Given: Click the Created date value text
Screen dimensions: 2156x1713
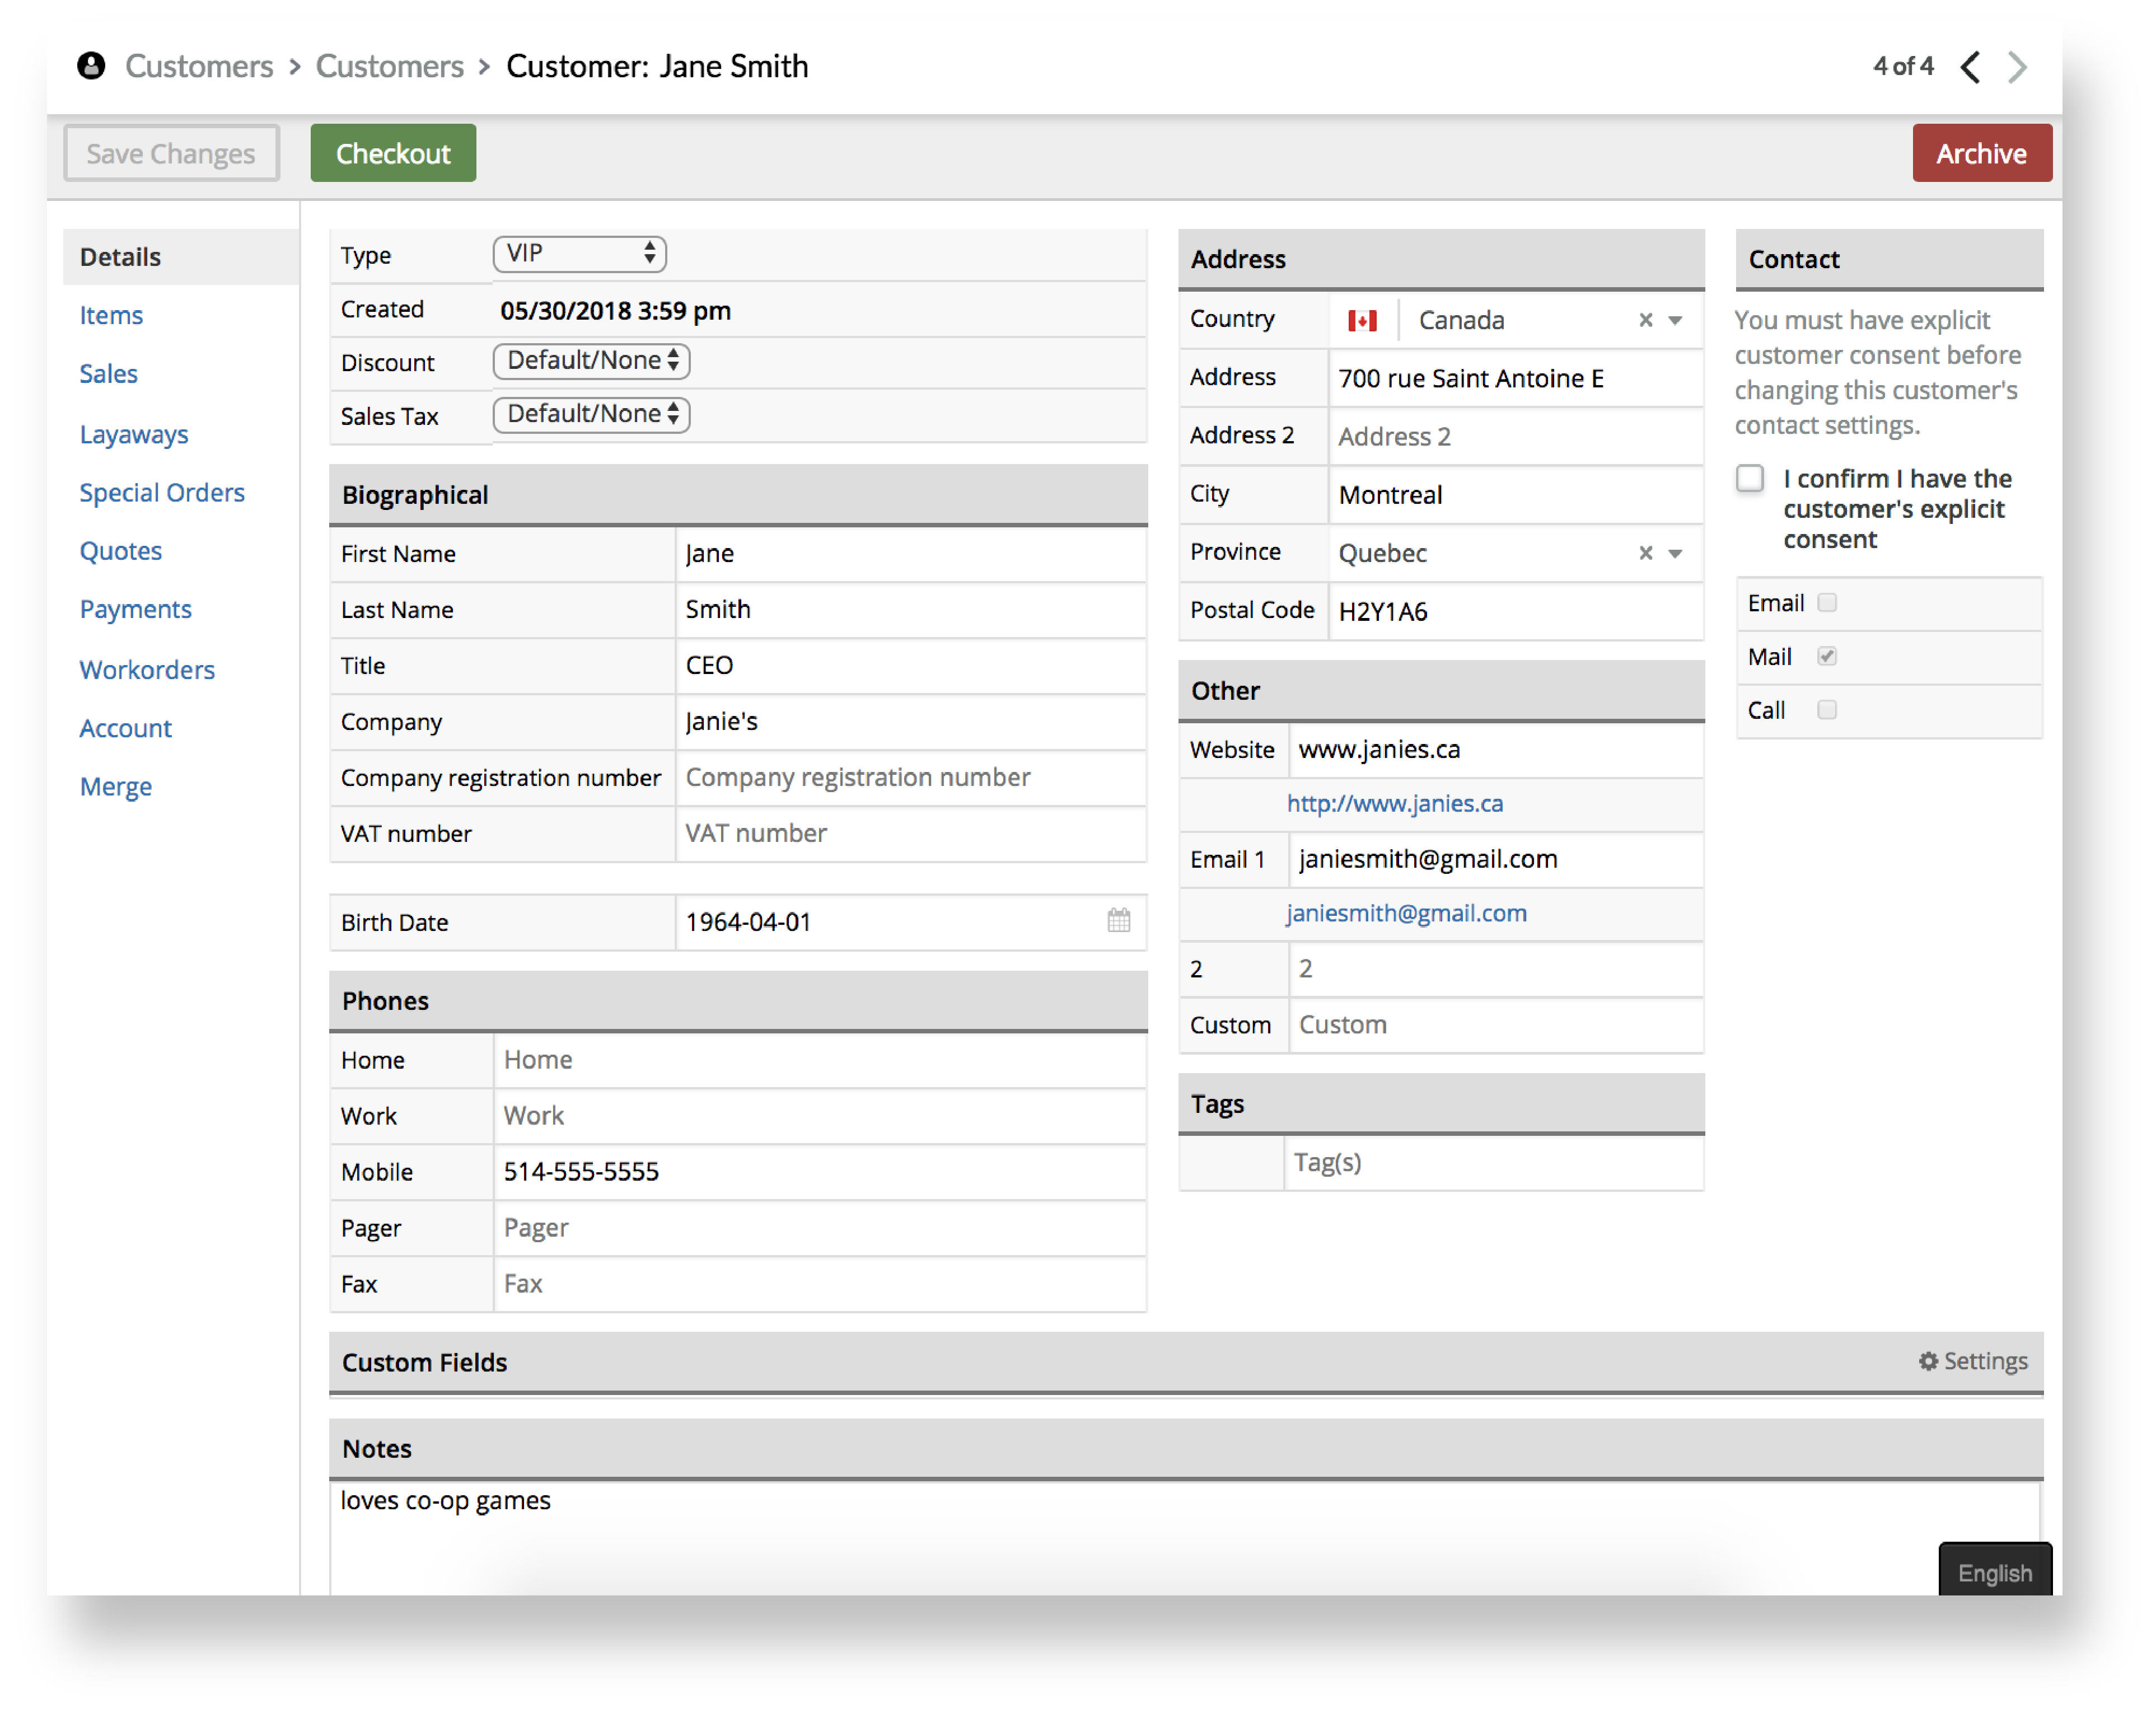Looking at the screenshot, I should pos(615,311).
